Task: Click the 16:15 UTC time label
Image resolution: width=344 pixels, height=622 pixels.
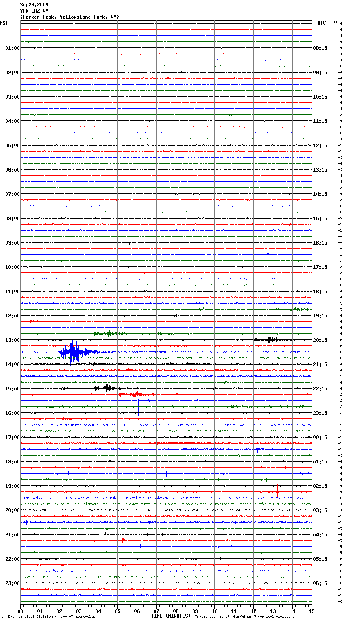Action: click(320, 243)
